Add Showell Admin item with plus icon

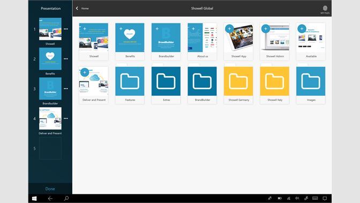tap(265, 29)
